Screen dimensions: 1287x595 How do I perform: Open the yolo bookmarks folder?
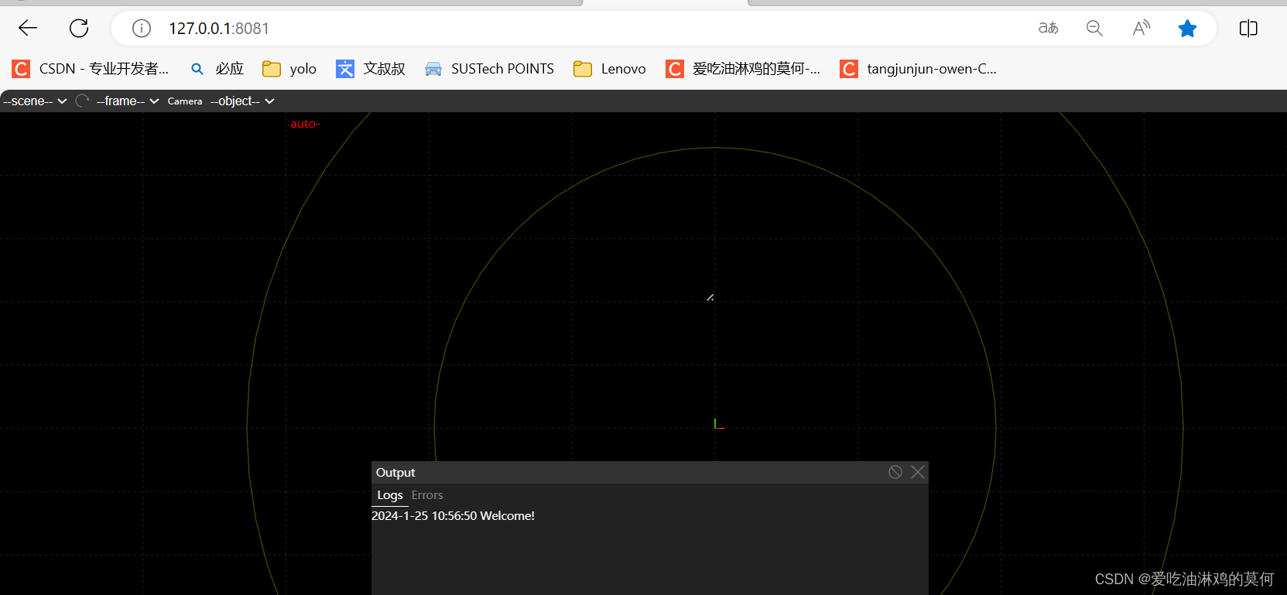click(289, 69)
